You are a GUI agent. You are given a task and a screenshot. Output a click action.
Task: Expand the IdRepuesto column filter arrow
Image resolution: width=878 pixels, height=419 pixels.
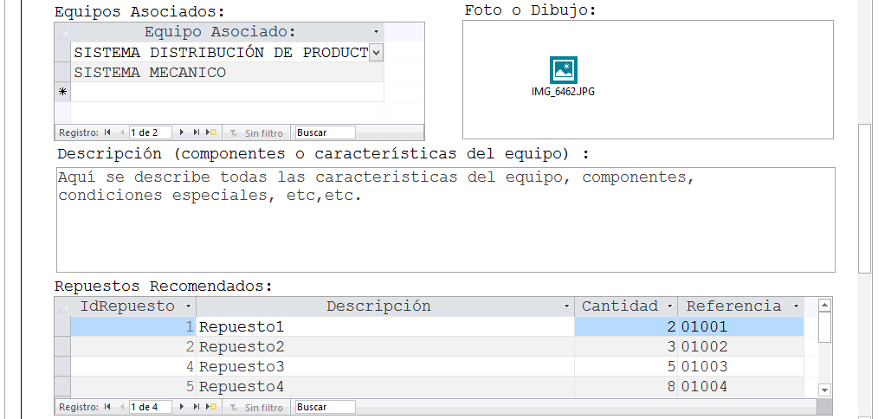point(189,306)
